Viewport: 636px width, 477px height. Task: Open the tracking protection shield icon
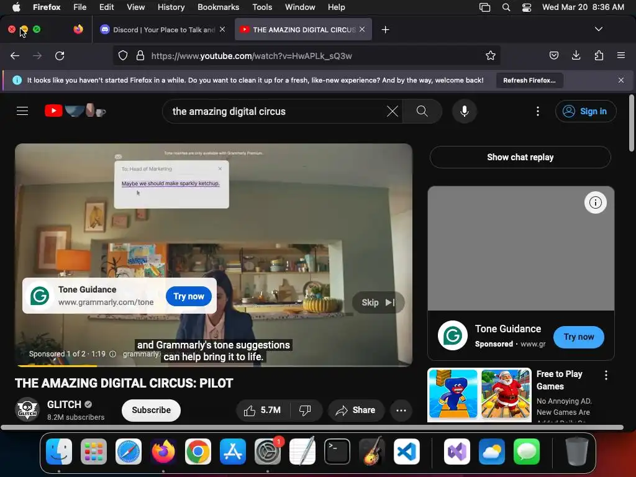click(x=123, y=56)
